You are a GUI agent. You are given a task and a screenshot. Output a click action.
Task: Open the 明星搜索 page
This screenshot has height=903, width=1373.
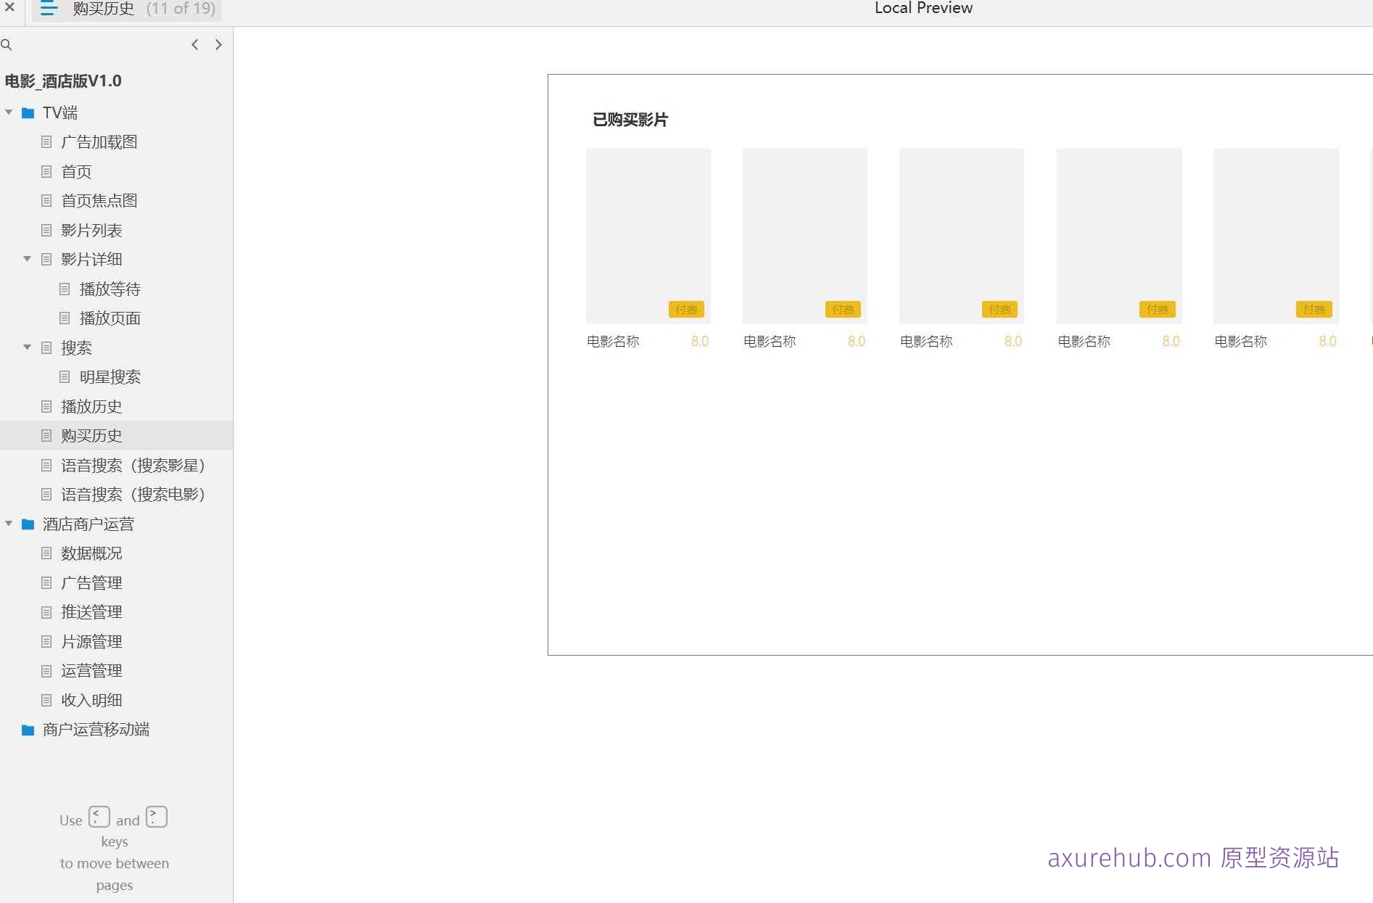click(110, 377)
